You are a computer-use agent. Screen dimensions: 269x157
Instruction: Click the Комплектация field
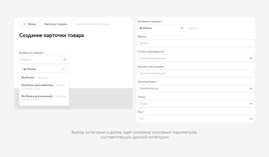(196, 88)
